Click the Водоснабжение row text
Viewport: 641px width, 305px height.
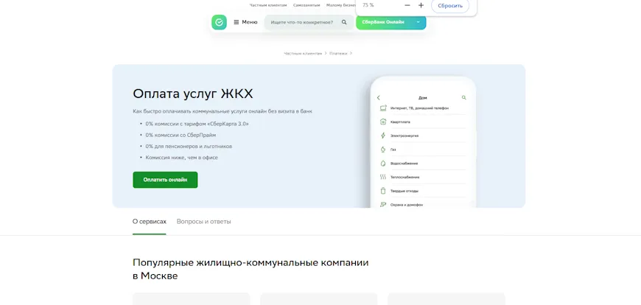click(x=404, y=164)
